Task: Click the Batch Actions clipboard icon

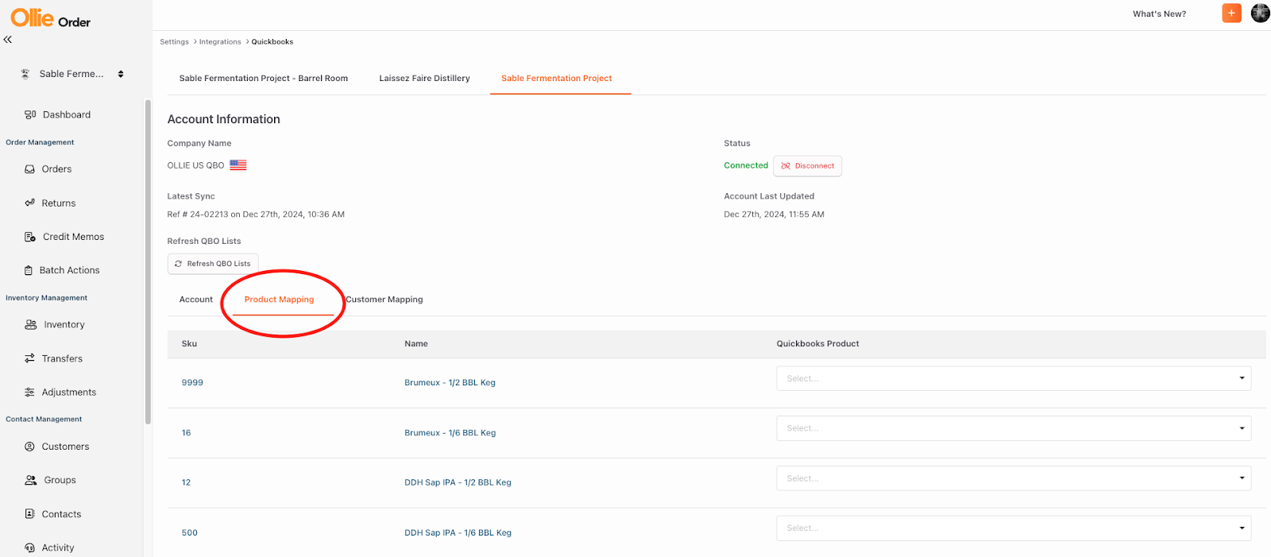Action: [x=29, y=270]
